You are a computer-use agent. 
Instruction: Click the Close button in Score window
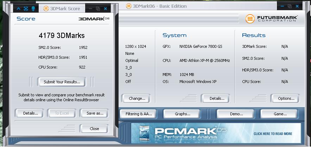click(94, 129)
